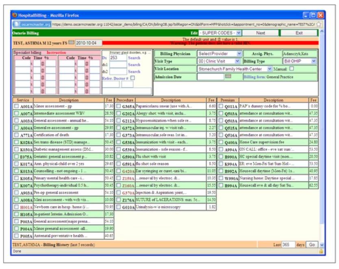Screen dimensions: 339x269
Task: Click the scroll-down arrow beside the Go button
Action: [322, 245]
